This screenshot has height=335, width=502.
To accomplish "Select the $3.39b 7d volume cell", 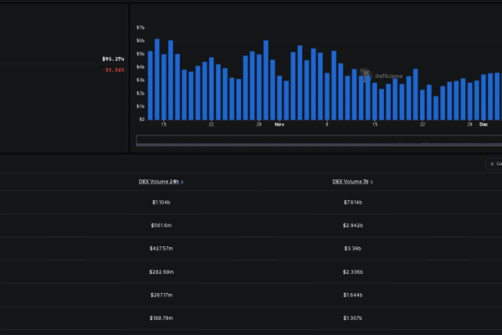I will pyautogui.click(x=352, y=249).
